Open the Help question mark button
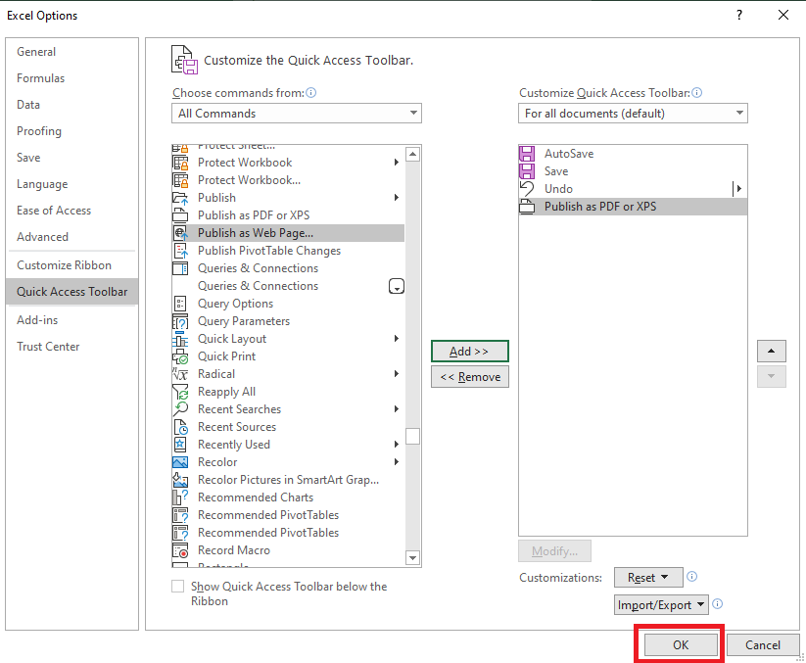Image resolution: width=806 pixels, height=663 pixels. pyautogui.click(x=739, y=15)
